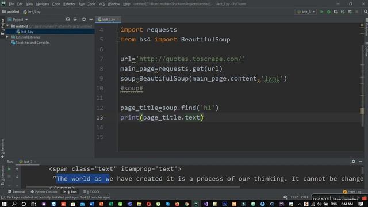Click the locate/scroll from source target icon
The width and height of the screenshot is (368, 207).
point(68,19)
